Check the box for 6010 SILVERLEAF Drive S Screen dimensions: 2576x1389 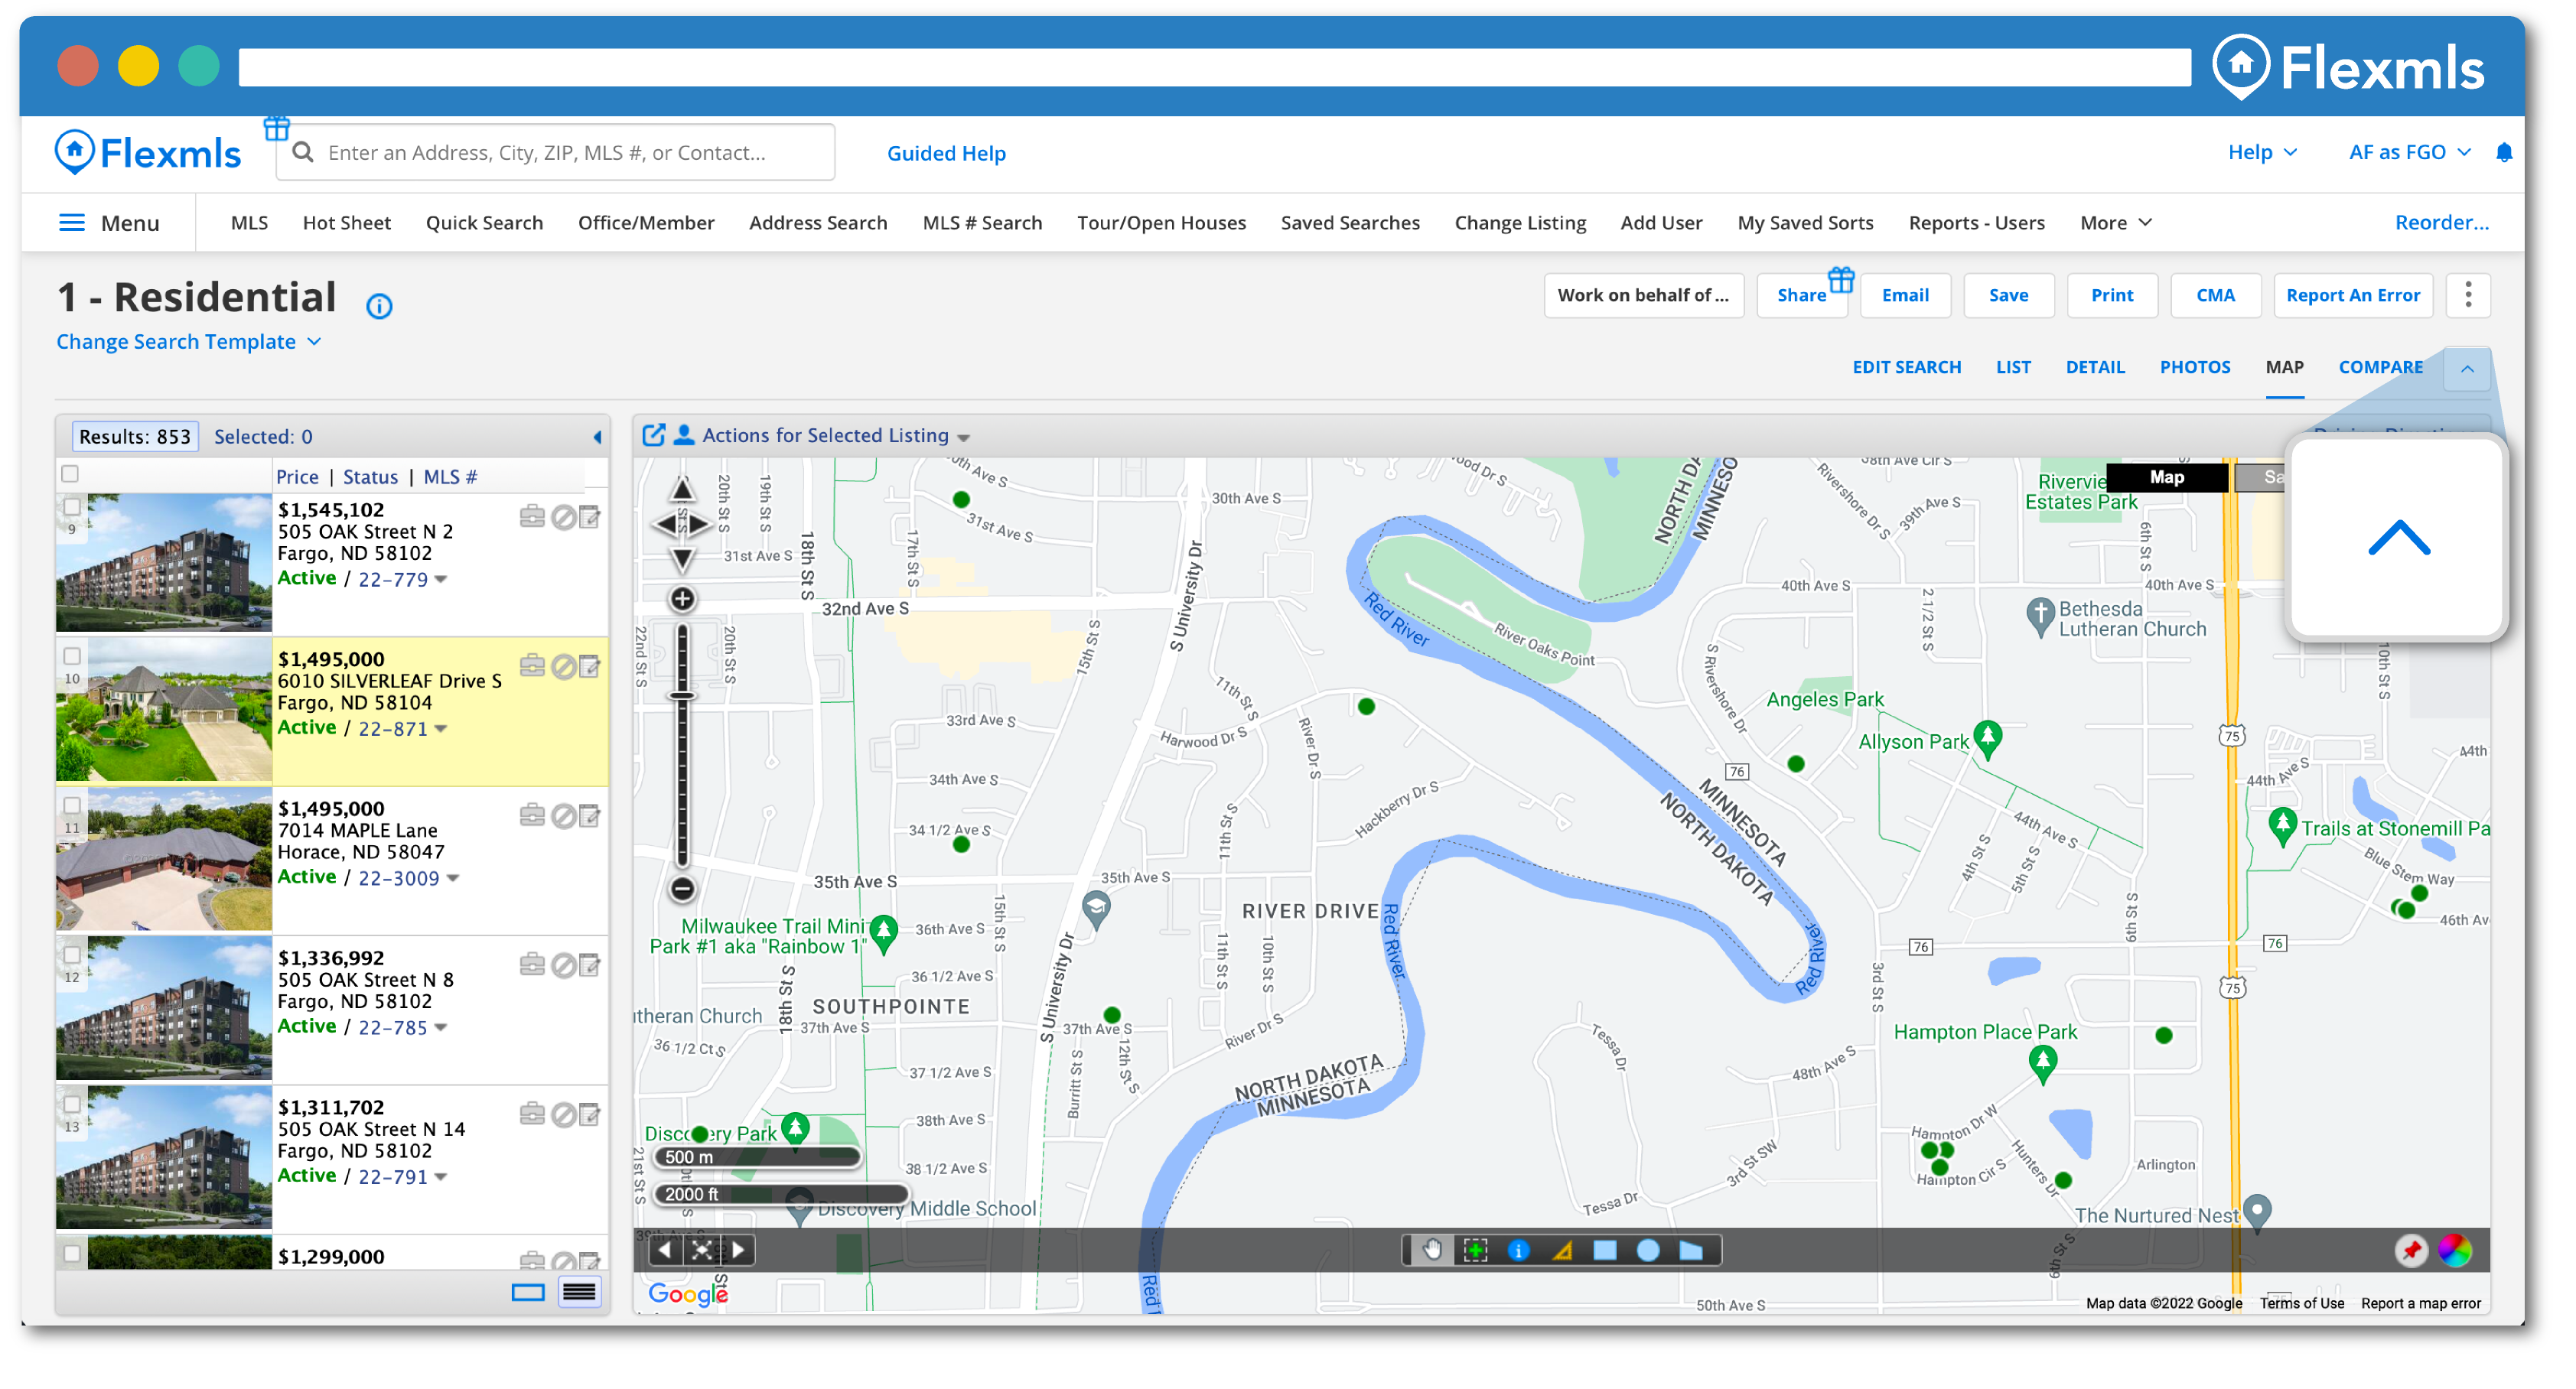pos(72,656)
